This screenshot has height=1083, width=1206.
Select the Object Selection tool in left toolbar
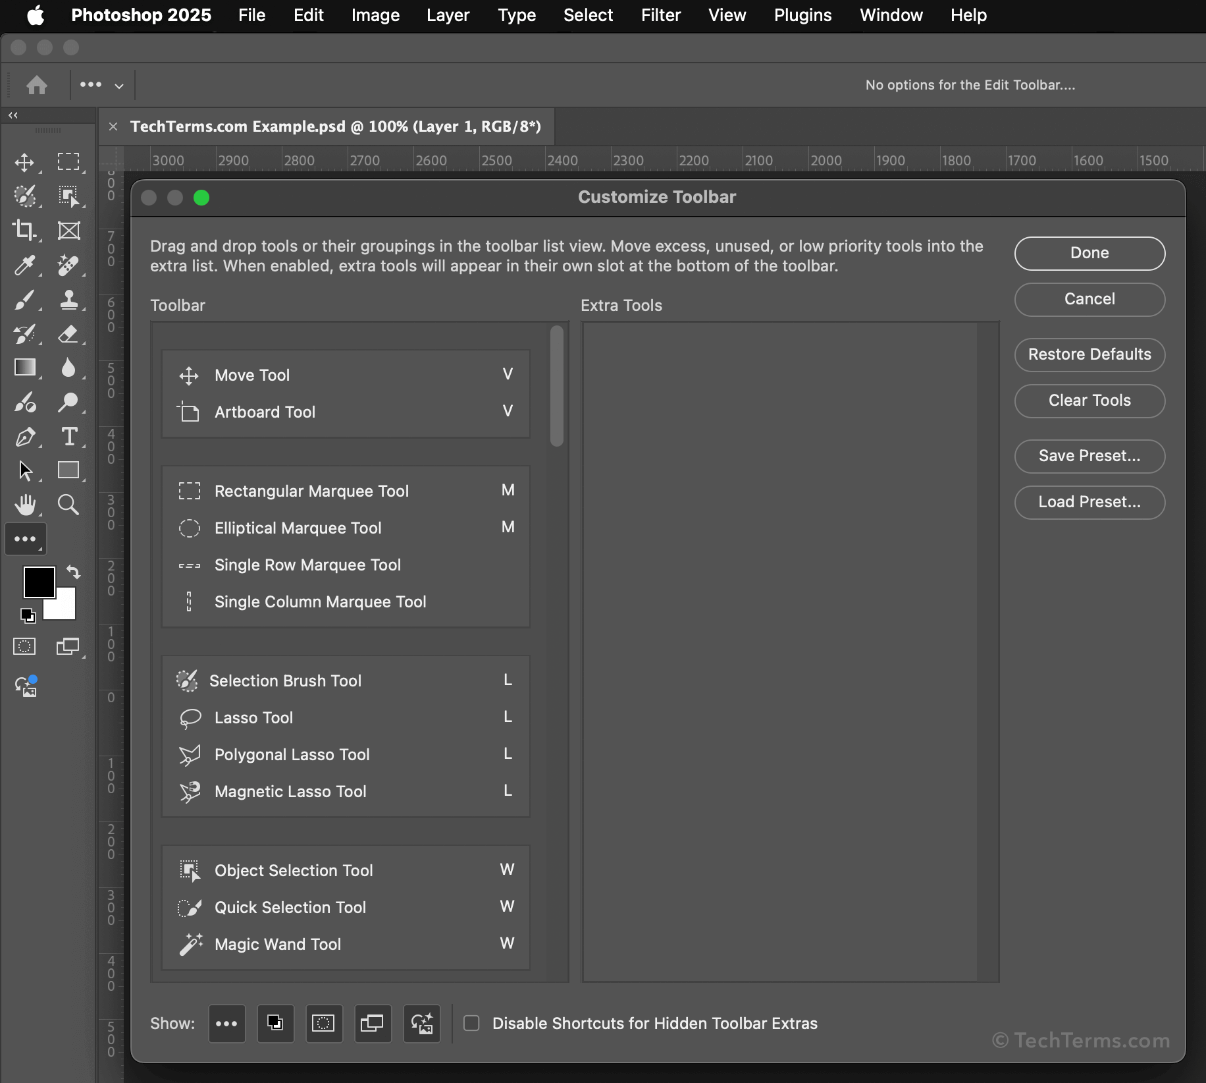tap(68, 196)
